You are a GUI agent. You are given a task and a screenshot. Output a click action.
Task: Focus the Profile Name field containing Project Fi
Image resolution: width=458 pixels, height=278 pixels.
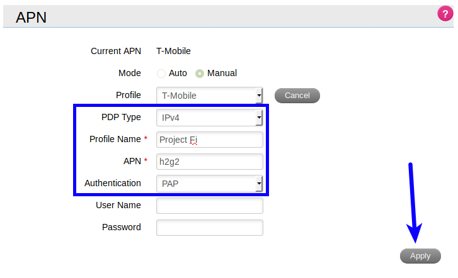[209, 140]
